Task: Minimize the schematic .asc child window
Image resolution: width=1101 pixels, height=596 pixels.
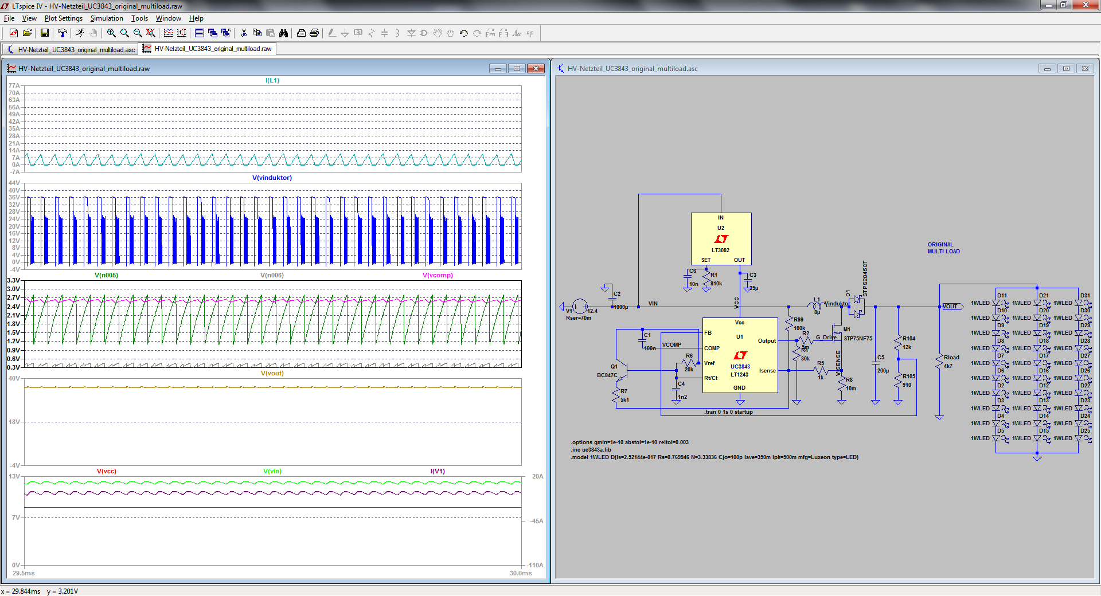Action: point(1047,69)
